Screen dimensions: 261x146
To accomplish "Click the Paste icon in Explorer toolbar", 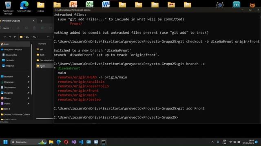I will point(34,28).
